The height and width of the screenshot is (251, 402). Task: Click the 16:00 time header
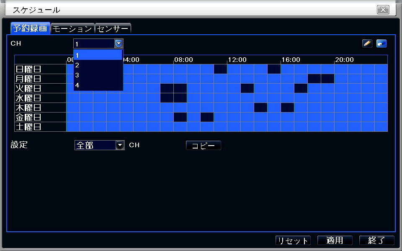291,60
